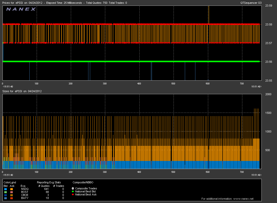Click the red National Best Ask dot
Image resolution: width=277 pixels, height=203 pixels.
[x=73, y=194]
